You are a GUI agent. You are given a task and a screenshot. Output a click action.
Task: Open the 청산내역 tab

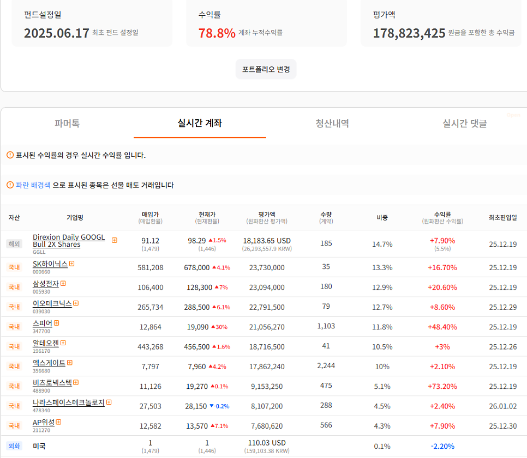pyautogui.click(x=332, y=124)
